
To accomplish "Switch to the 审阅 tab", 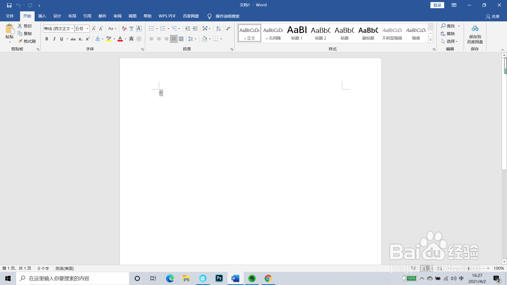I will click(118, 16).
